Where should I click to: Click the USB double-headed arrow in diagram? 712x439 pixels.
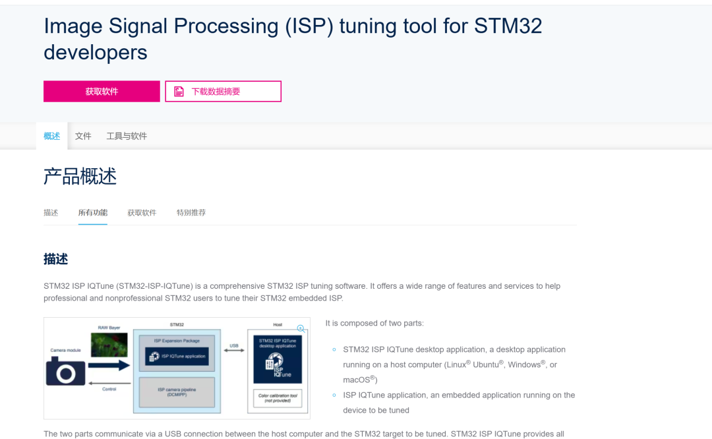[233, 350]
